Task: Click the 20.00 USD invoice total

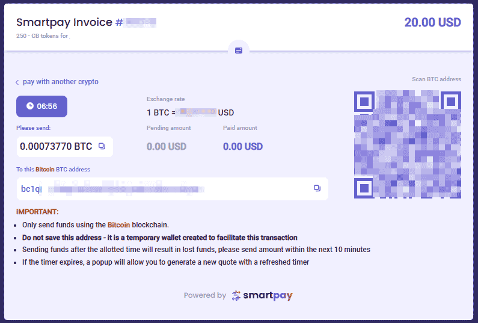Action: (432, 22)
